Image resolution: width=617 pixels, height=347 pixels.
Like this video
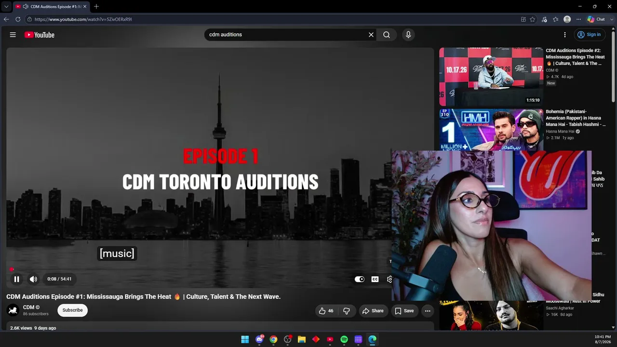(326, 311)
